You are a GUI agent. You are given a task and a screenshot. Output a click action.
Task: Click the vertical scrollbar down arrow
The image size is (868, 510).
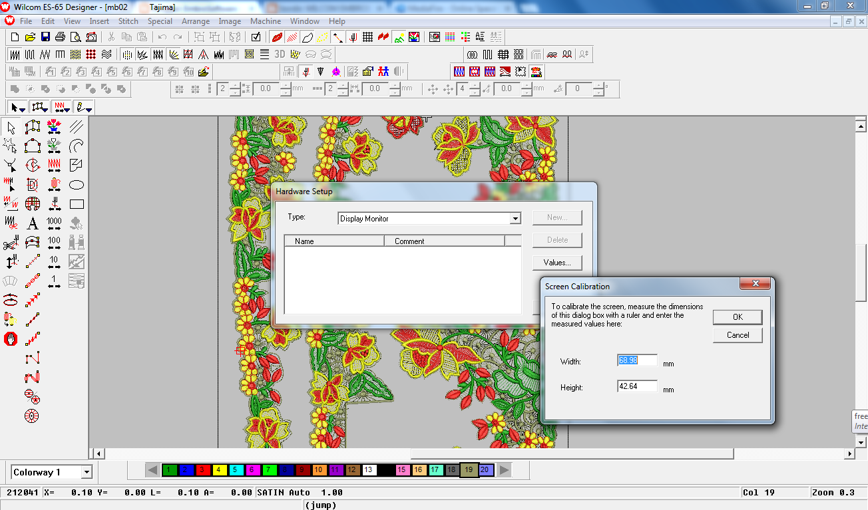click(x=861, y=442)
